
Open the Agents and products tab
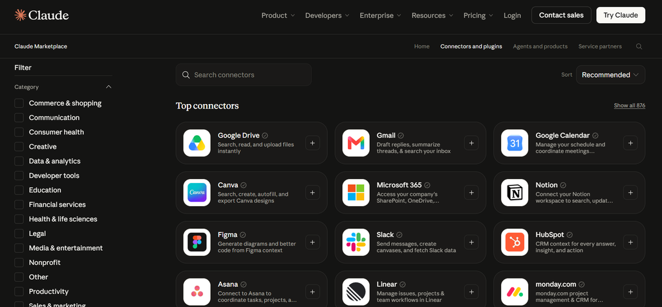pyautogui.click(x=540, y=47)
